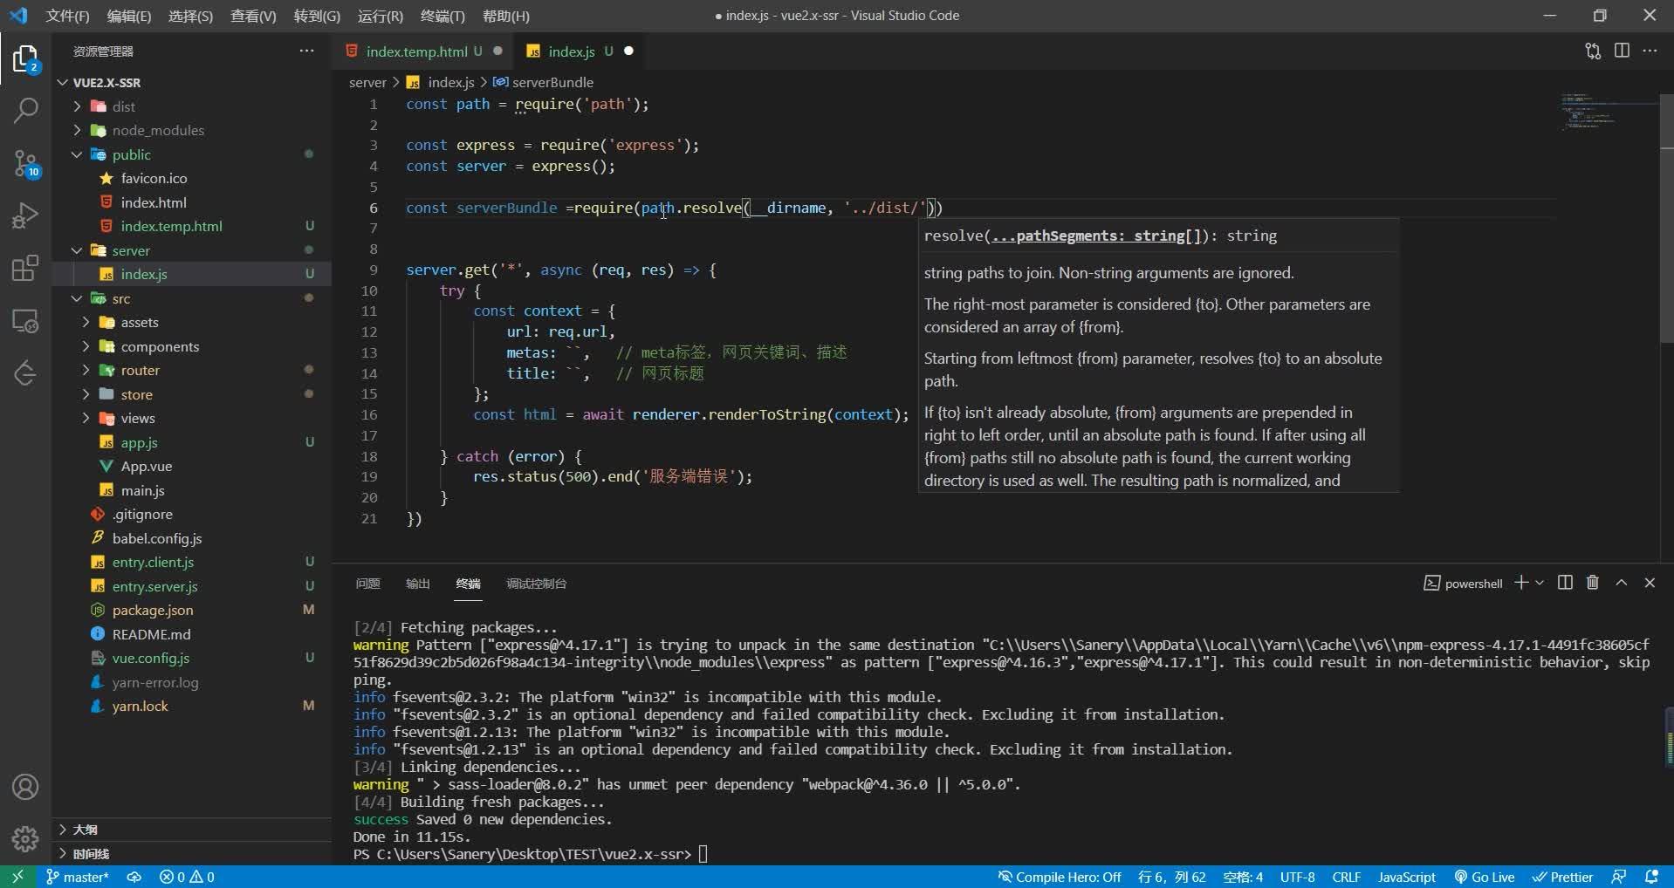Click the new terminal plus icon
Viewport: 1674px width, 888px height.
[1522, 583]
